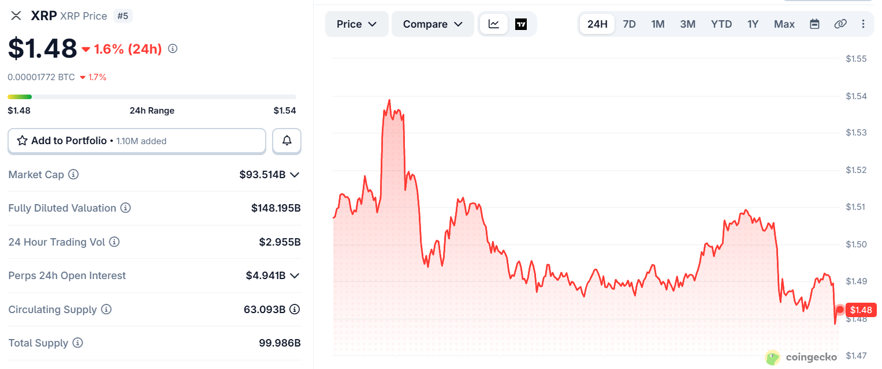Click the $148.195B valuation value

(x=276, y=208)
